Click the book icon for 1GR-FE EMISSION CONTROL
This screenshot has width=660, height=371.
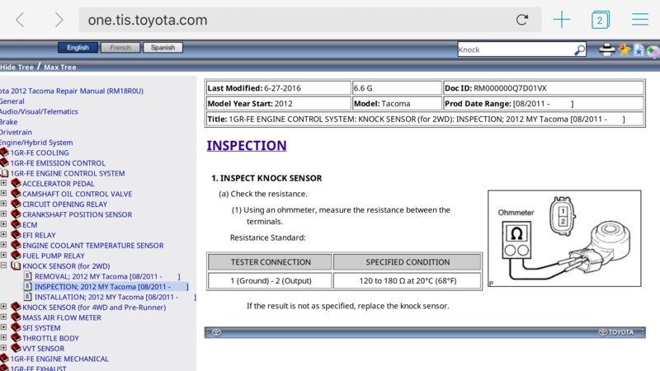pyautogui.click(x=4, y=162)
